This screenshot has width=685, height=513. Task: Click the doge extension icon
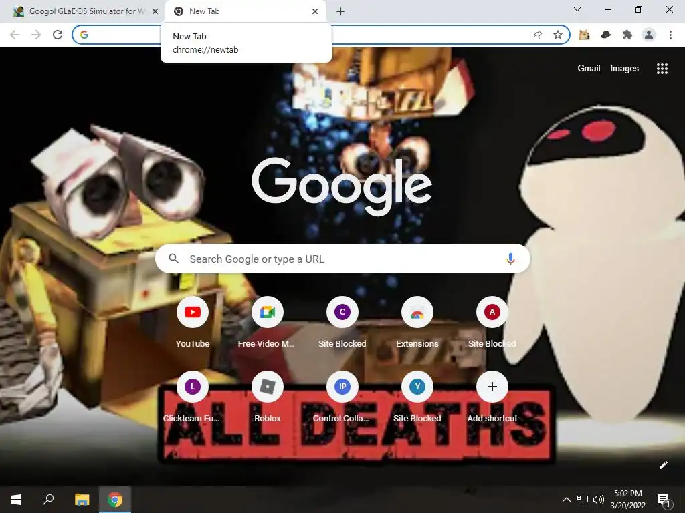[x=585, y=35]
